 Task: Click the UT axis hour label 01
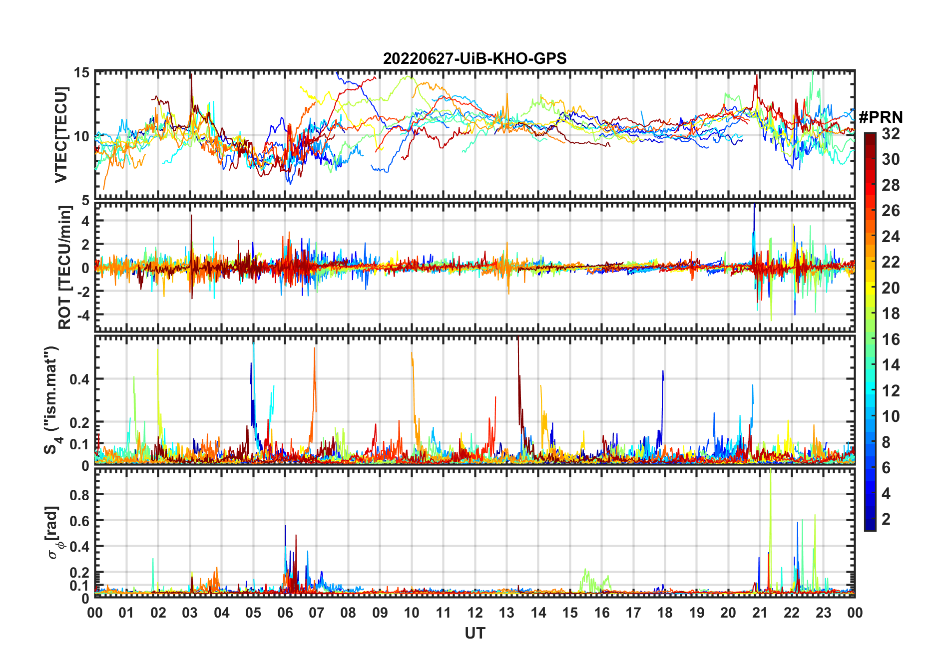pos(126,613)
